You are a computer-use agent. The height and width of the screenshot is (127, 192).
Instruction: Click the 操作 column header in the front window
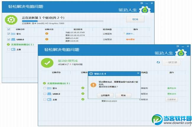[172, 72]
